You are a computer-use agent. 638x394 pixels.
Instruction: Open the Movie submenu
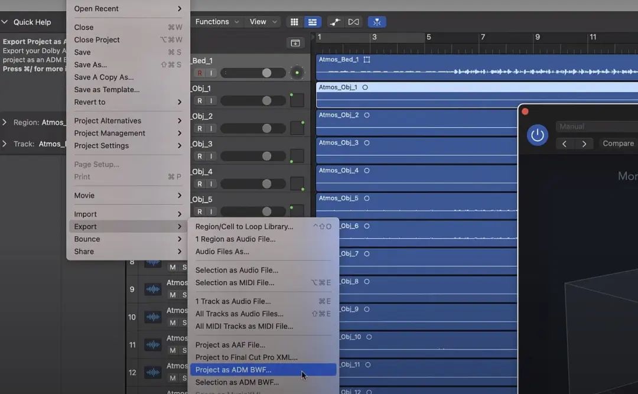(x=128, y=196)
